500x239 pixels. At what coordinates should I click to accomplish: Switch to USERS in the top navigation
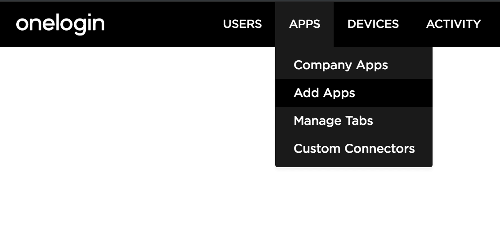pyautogui.click(x=242, y=24)
